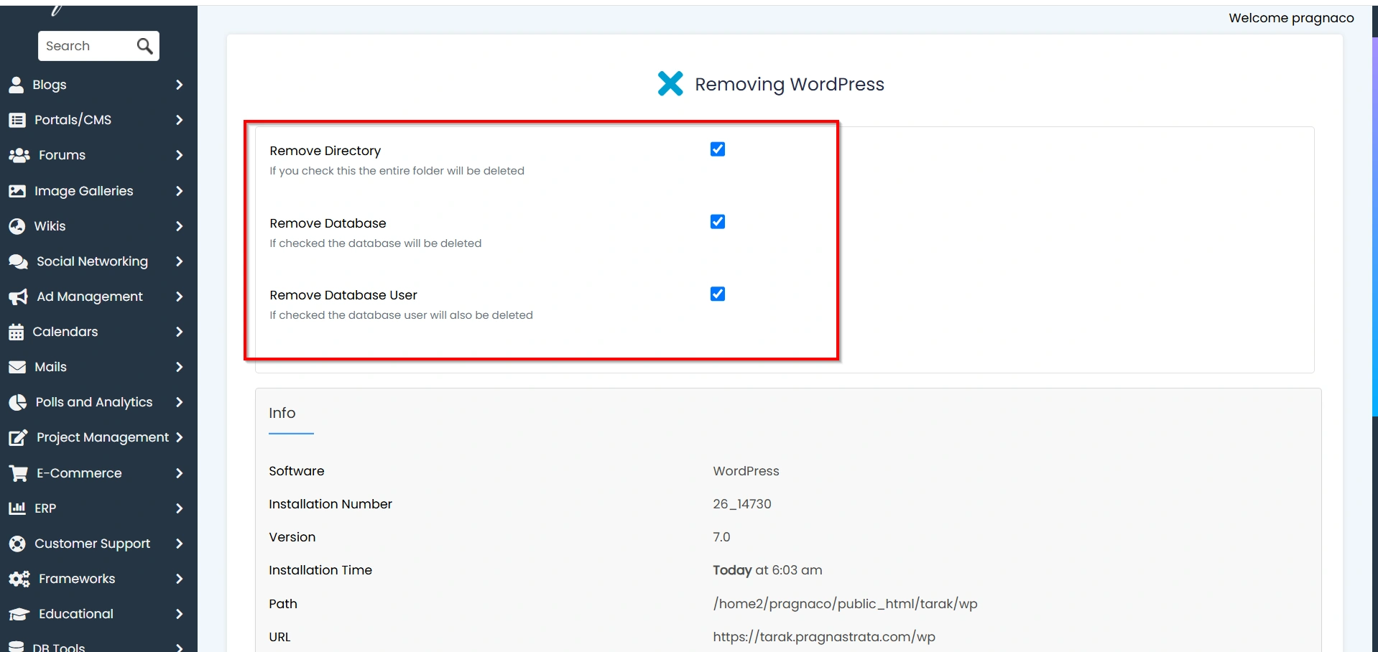Uncheck the Remove Database User checkbox

718,294
